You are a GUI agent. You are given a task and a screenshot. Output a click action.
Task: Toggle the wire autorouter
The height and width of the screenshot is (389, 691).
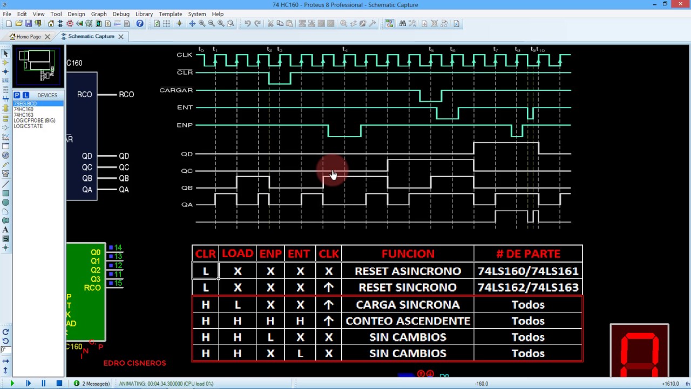point(389,24)
